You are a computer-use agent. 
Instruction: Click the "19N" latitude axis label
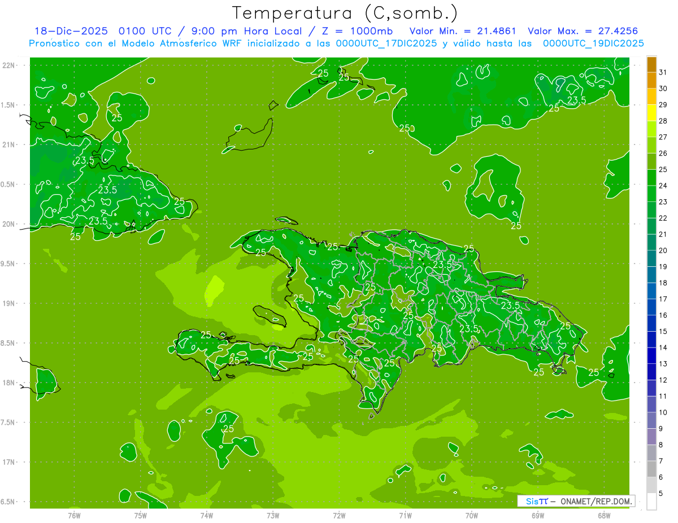point(8,304)
